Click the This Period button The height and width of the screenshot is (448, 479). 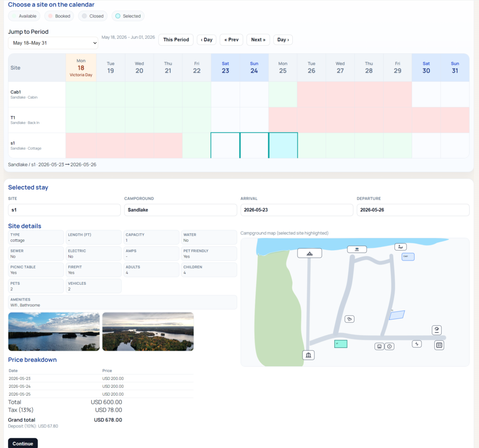click(175, 40)
